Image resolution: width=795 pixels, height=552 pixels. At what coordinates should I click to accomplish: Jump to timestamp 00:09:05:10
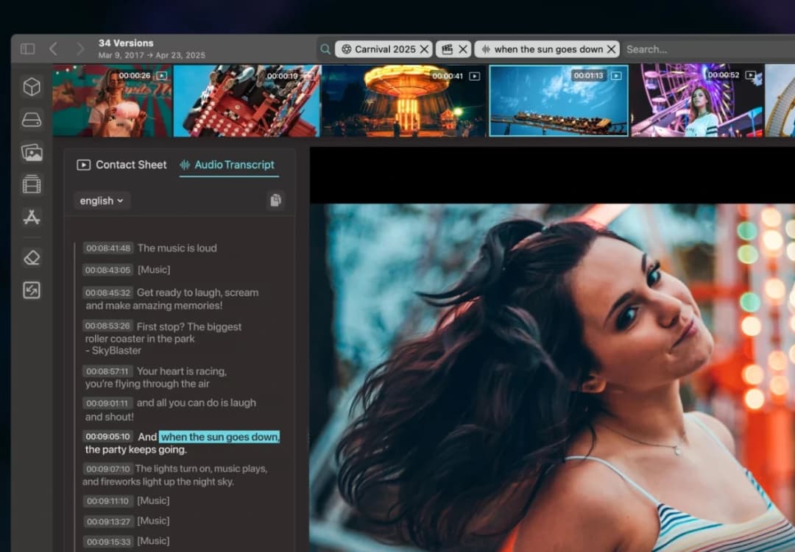108,437
